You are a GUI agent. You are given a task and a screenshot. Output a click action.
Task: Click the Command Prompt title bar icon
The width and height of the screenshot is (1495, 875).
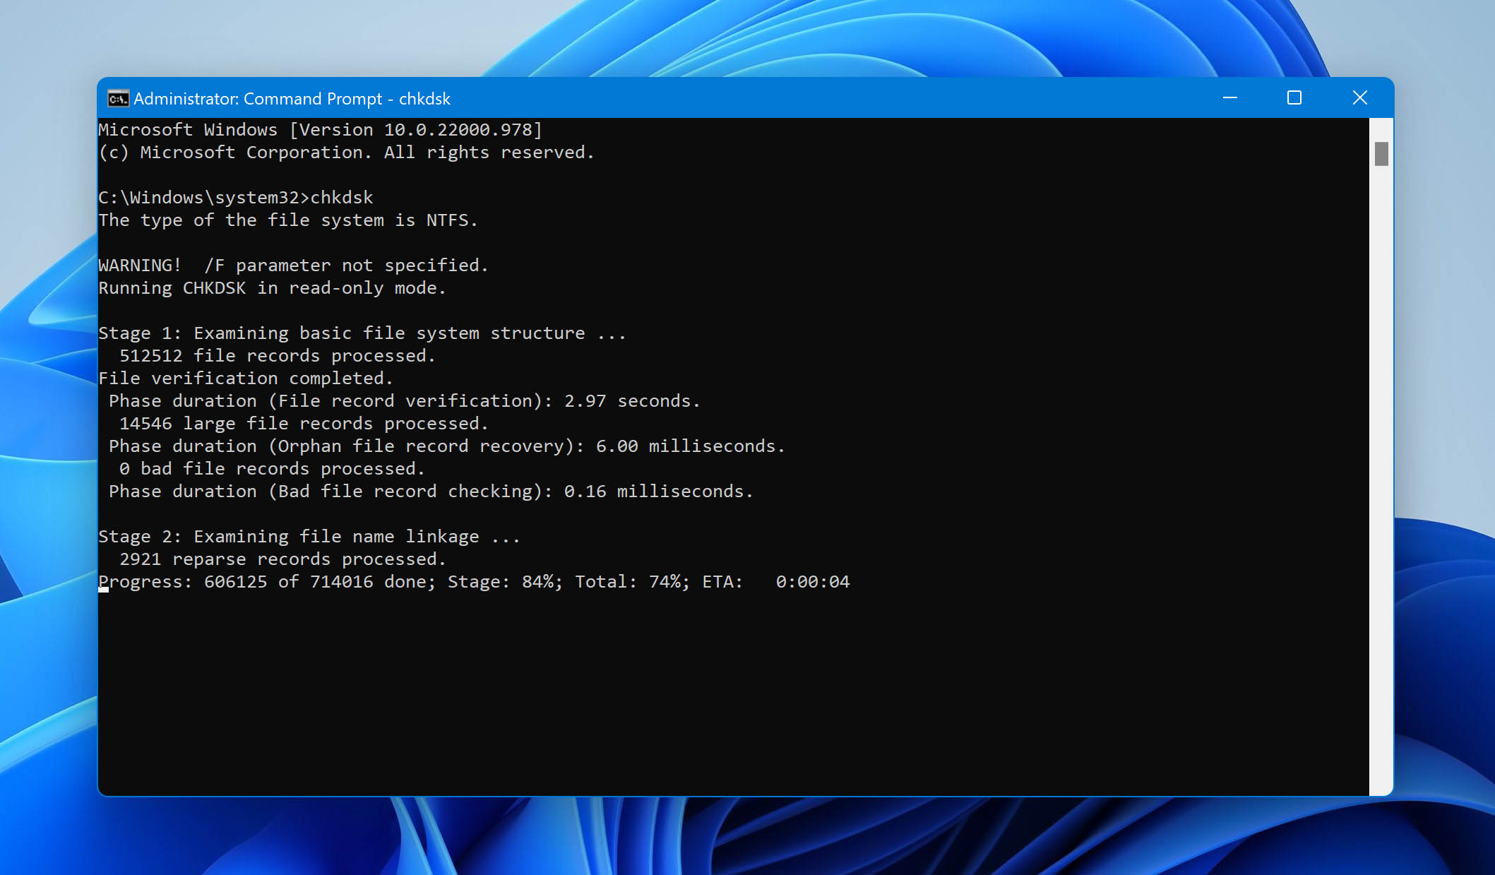tap(118, 98)
